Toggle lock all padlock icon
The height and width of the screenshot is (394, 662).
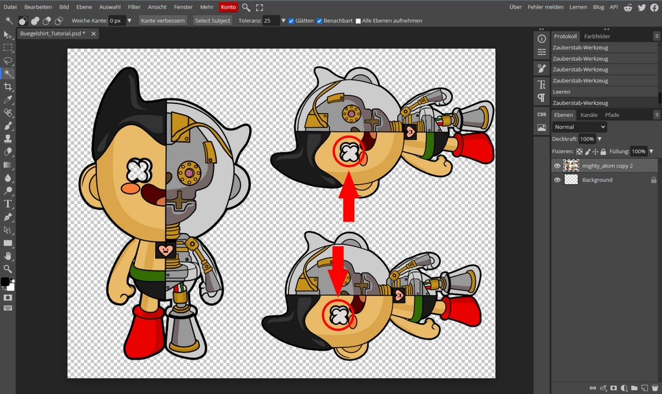[603, 151]
